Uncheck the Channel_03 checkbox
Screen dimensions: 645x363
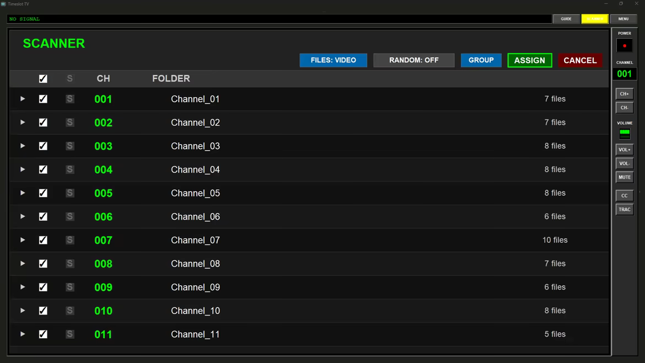(43, 146)
